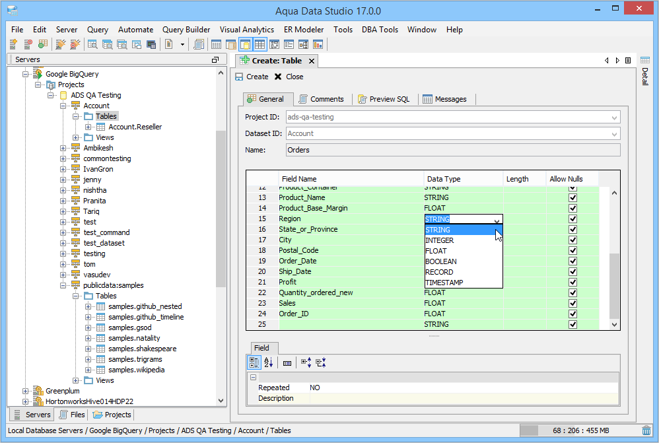Toggle Allow Nulls for City row
659x443 pixels.
[572, 240]
